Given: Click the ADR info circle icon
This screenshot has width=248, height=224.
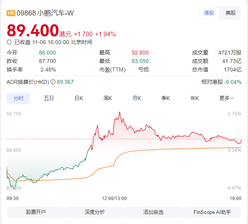Looking at the screenshot, I should pyautogui.click(x=53, y=82).
